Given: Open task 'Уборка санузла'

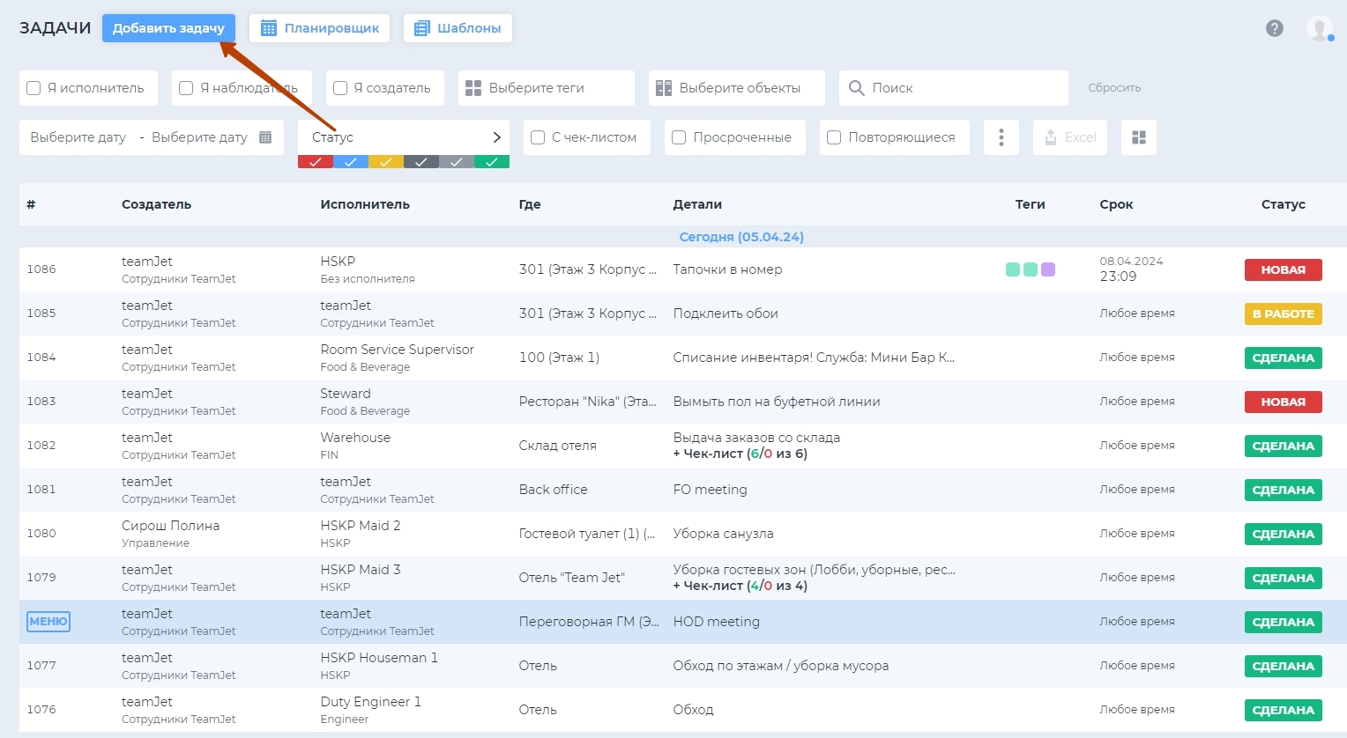Looking at the screenshot, I should click(x=723, y=534).
